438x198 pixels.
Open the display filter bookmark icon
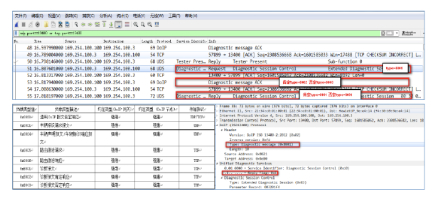(16, 33)
